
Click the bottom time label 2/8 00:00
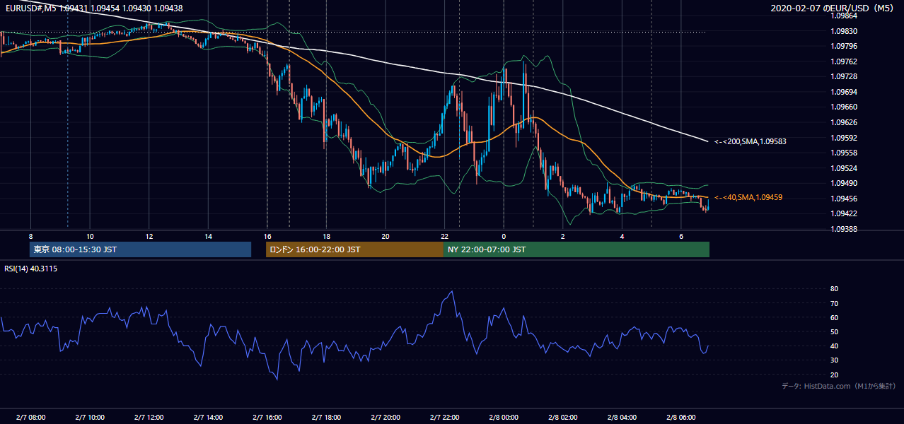pos(504,418)
